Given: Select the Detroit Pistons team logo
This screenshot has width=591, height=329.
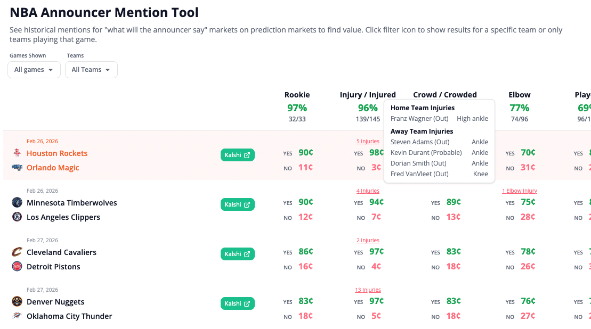Looking at the screenshot, I should click(x=17, y=267).
